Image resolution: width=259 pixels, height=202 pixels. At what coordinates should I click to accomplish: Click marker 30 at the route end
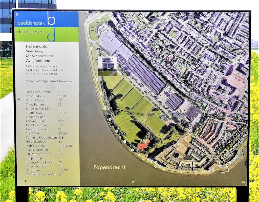tap(239, 153)
